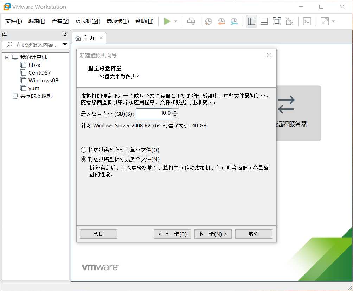Click the Unity mode icon

click(x=289, y=21)
